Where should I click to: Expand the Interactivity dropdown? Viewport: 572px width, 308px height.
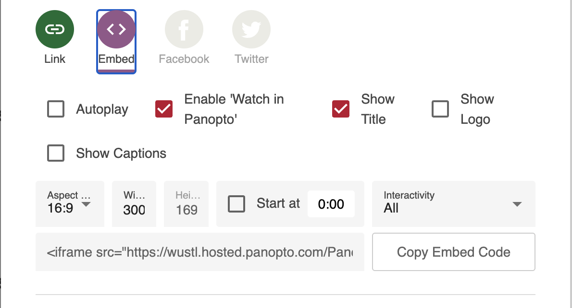453,204
